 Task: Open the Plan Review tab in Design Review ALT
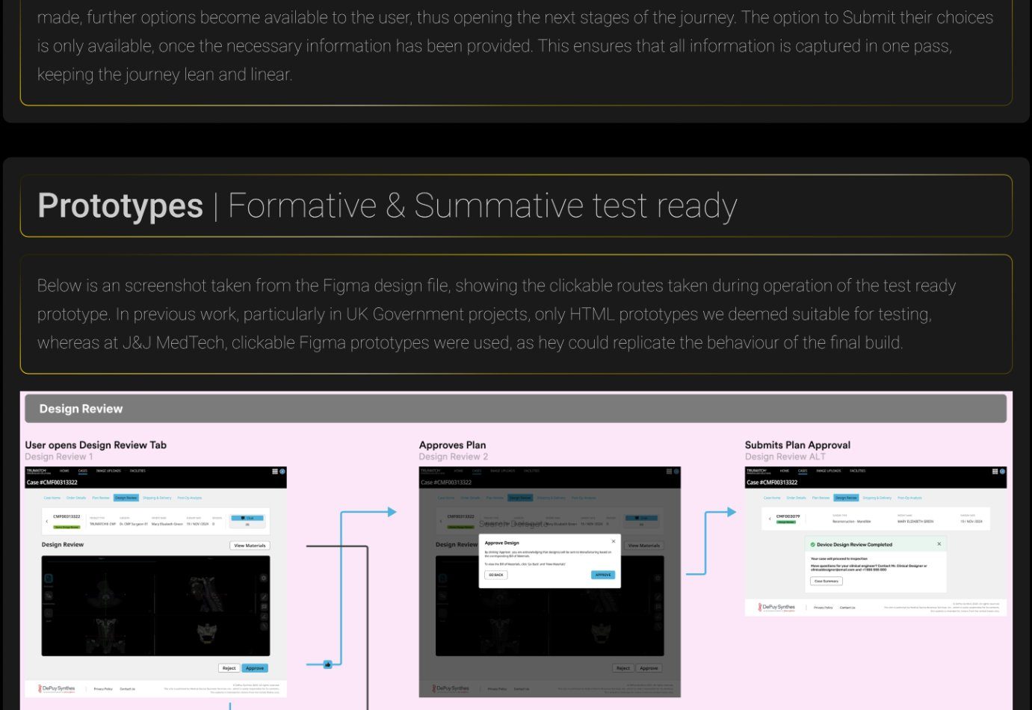point(821,498)
